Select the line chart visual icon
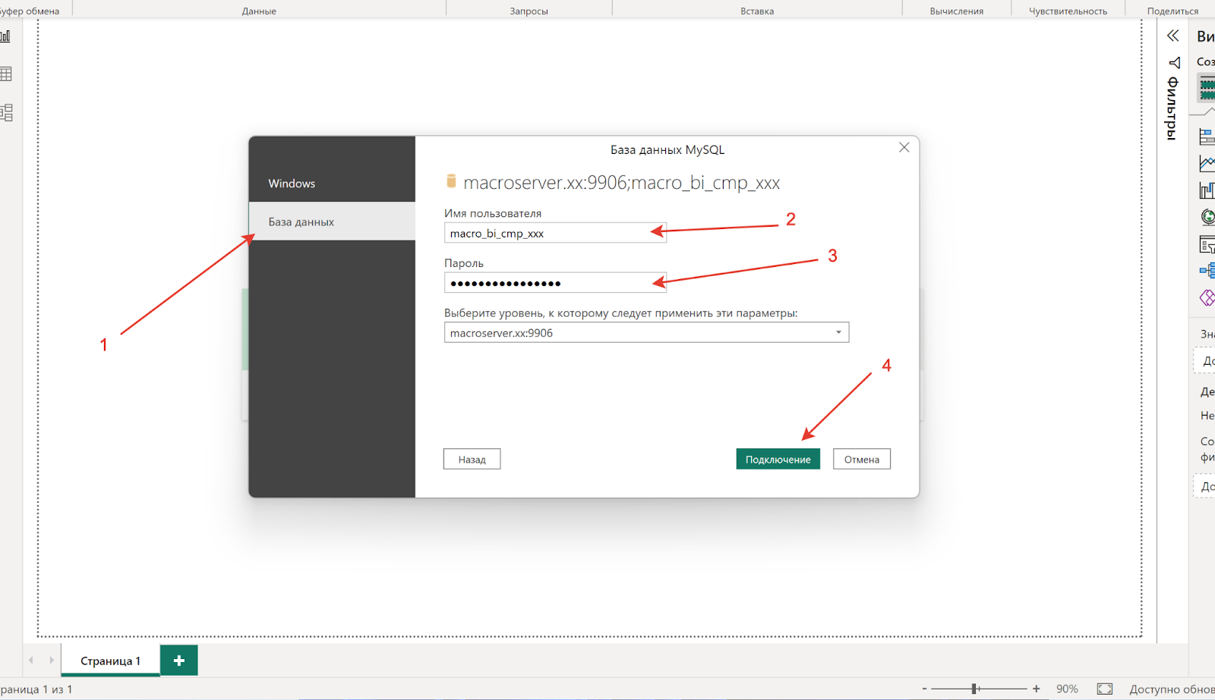The width and height of the screenshot is (1215, 700). pyautogui.click(x=1207, y=163)
